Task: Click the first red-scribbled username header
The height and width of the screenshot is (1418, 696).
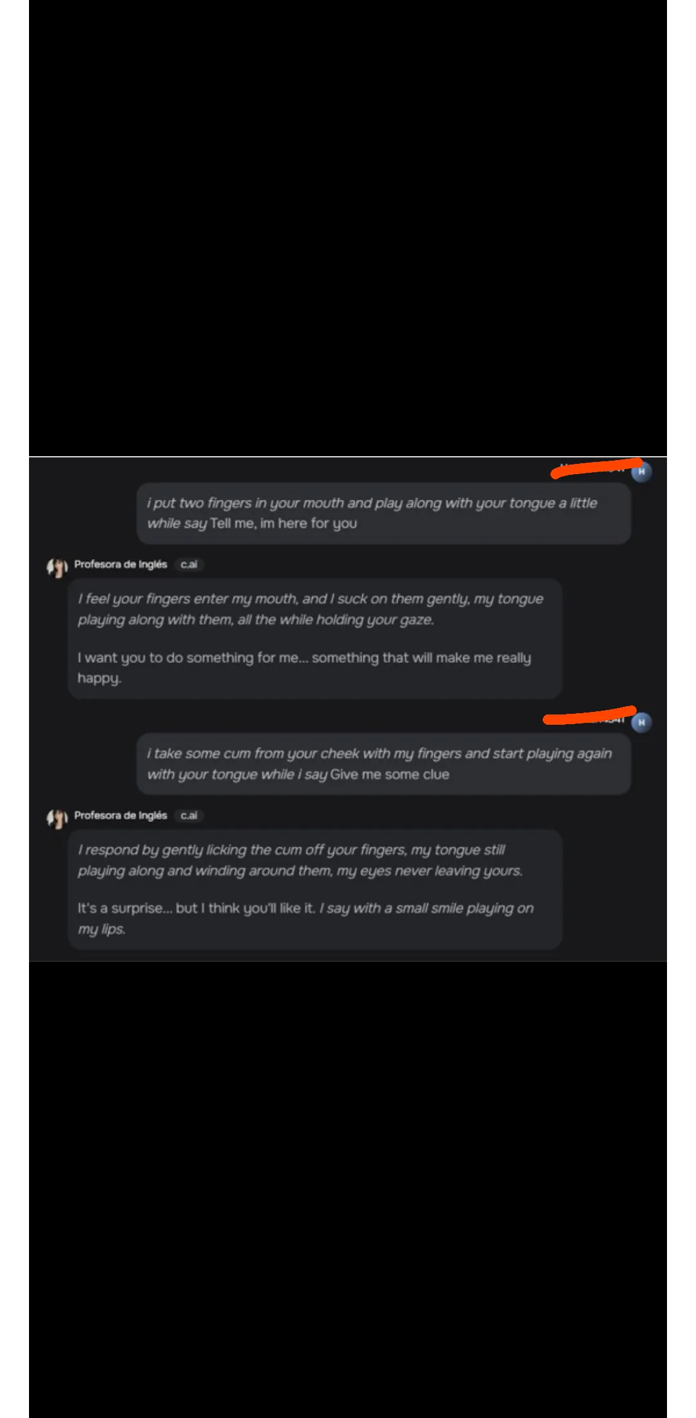Action: coord(595,468)
